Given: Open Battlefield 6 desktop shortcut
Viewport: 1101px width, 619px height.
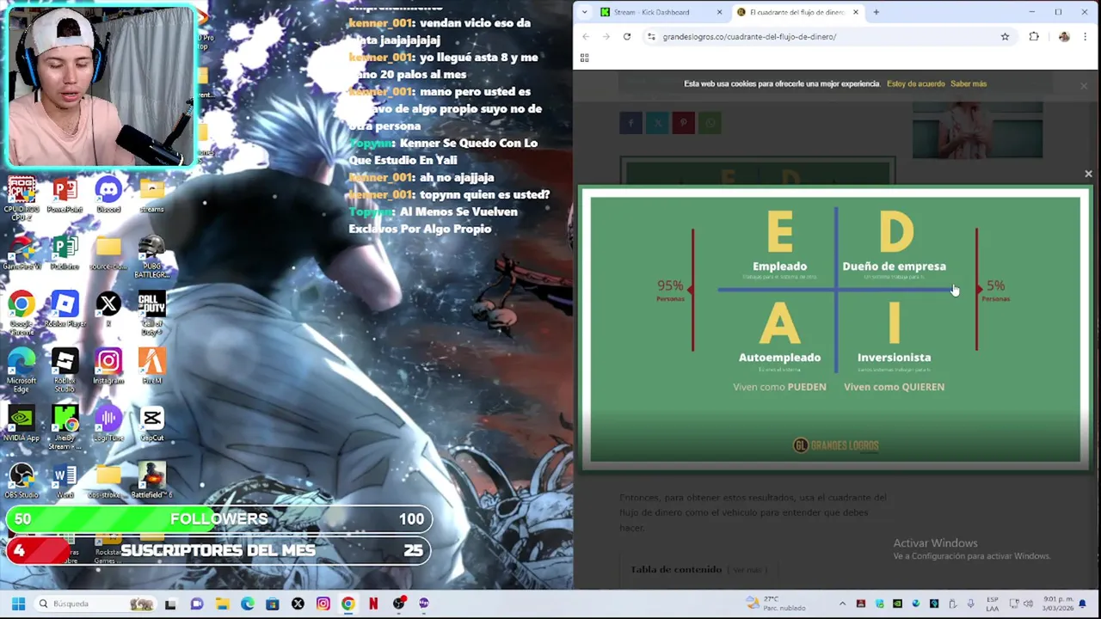Looking at the screenshot, I should click(151, 481).
